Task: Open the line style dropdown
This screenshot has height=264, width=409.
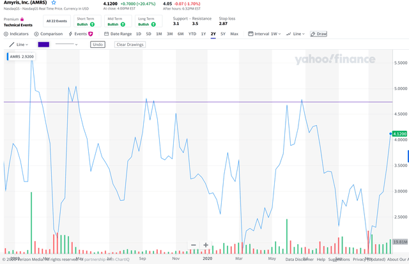Action: (66, 44)
